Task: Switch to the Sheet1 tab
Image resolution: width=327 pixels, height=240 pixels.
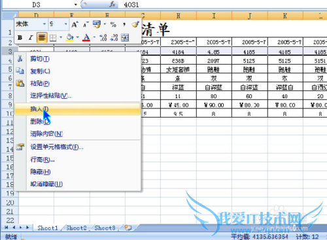Action: (x=48, y=228)
